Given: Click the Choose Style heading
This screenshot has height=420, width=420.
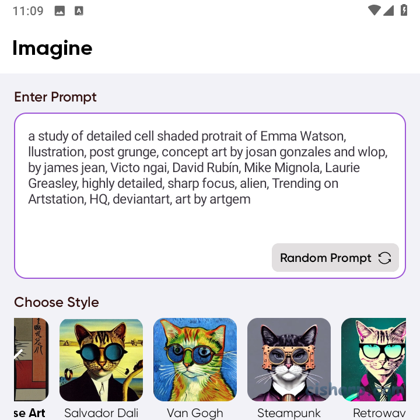Looking at the screenshot, I should [x=57, y=302].
